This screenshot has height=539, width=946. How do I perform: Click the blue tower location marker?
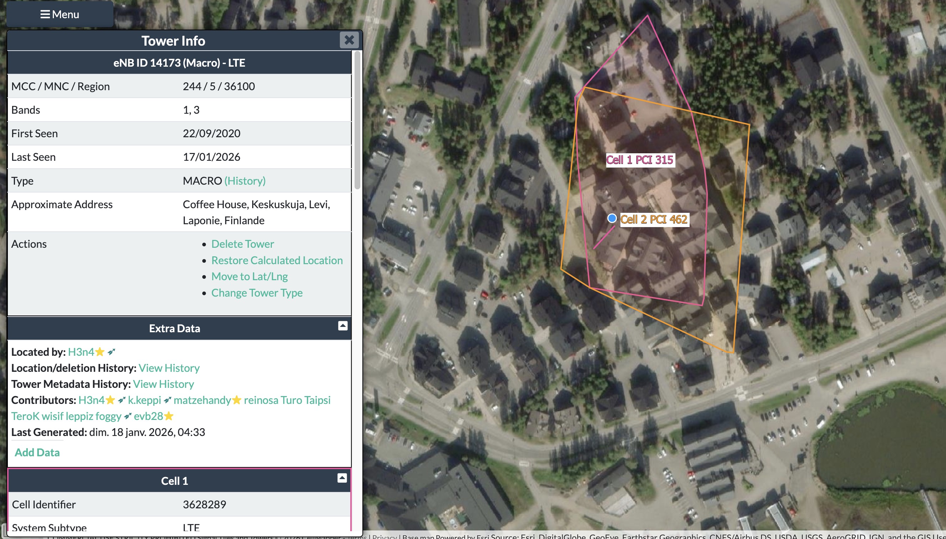point(612,219)
